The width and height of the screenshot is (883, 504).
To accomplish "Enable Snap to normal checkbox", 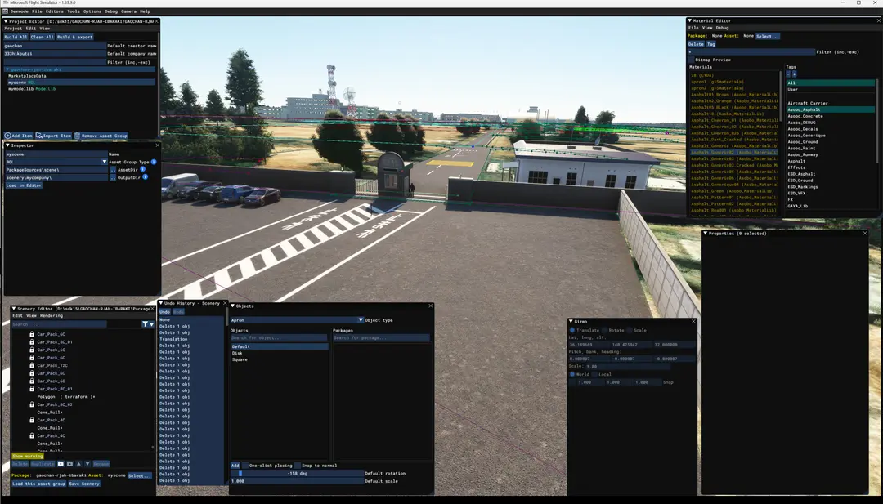I will click(298, 465).
